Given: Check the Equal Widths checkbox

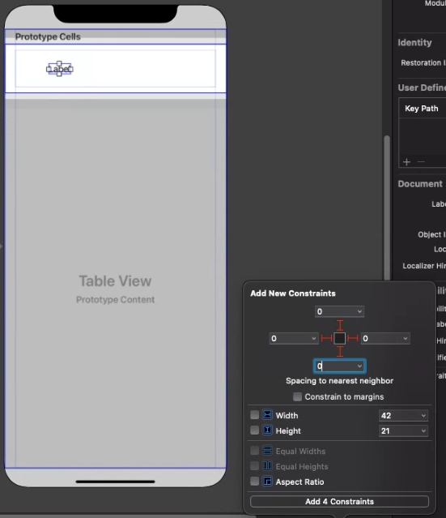Looking at the screenshot, I should click(x=254, y=451).
